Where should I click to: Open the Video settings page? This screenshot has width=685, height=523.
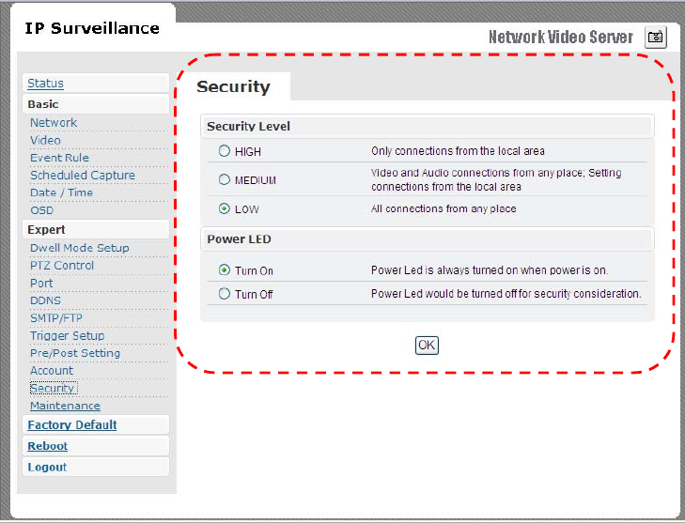(x=45, y=140)
